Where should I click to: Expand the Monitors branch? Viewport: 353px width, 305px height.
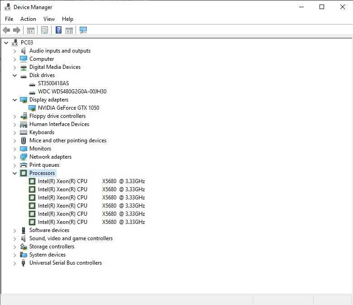14,149
